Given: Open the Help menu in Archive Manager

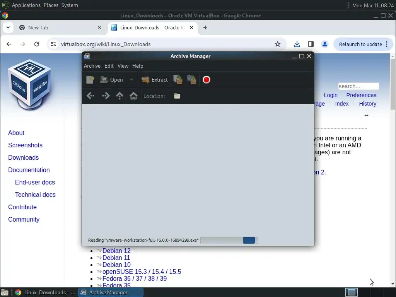Looking at the screenshot, I should [138, 66].
